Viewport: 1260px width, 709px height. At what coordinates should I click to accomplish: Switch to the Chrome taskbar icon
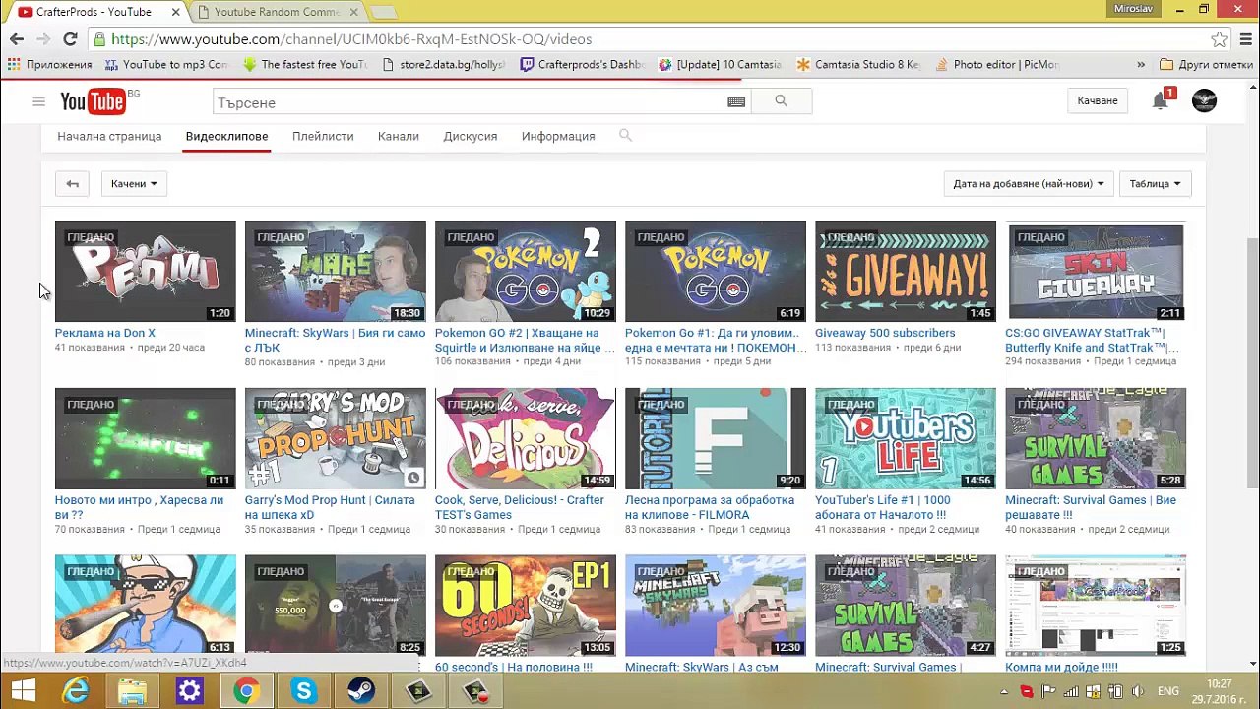[246, 691]
